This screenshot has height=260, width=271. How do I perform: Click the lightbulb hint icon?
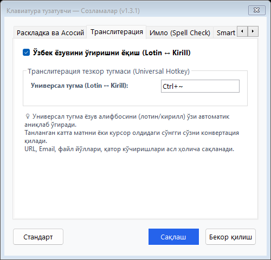point(28,116)
